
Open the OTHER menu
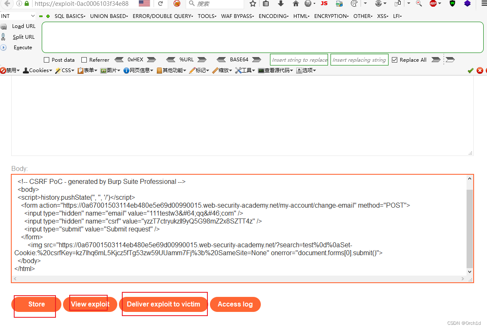click(x=363, y=16)
